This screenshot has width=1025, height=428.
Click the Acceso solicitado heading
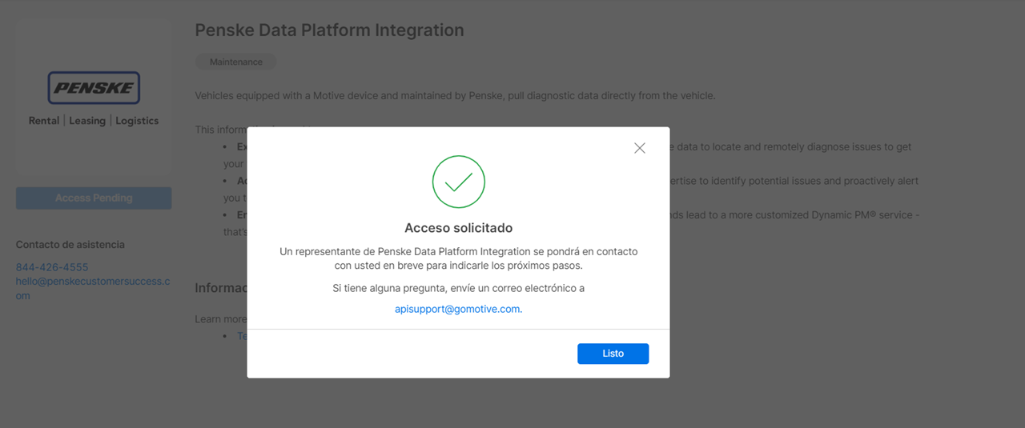(x=458, y=228)
